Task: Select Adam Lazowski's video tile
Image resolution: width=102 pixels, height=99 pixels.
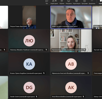Action: [71, 17]
